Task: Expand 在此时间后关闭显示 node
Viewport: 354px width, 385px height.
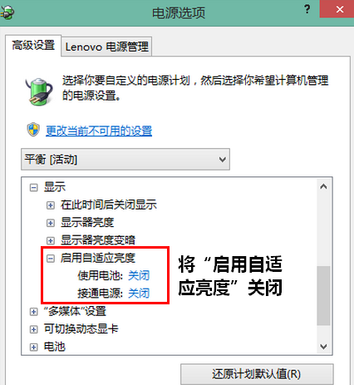Action: click(51, 205)
